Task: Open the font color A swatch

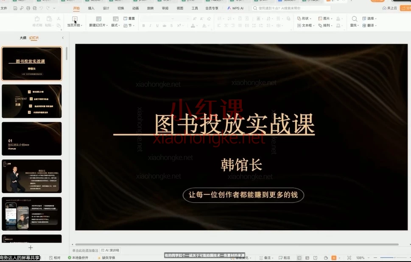Action: point(193,26)
